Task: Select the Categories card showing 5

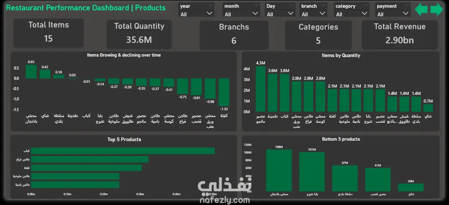Action: (318, 35)
